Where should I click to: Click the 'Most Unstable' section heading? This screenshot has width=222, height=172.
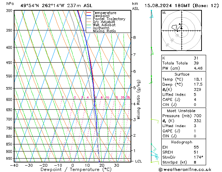point(181,111)
